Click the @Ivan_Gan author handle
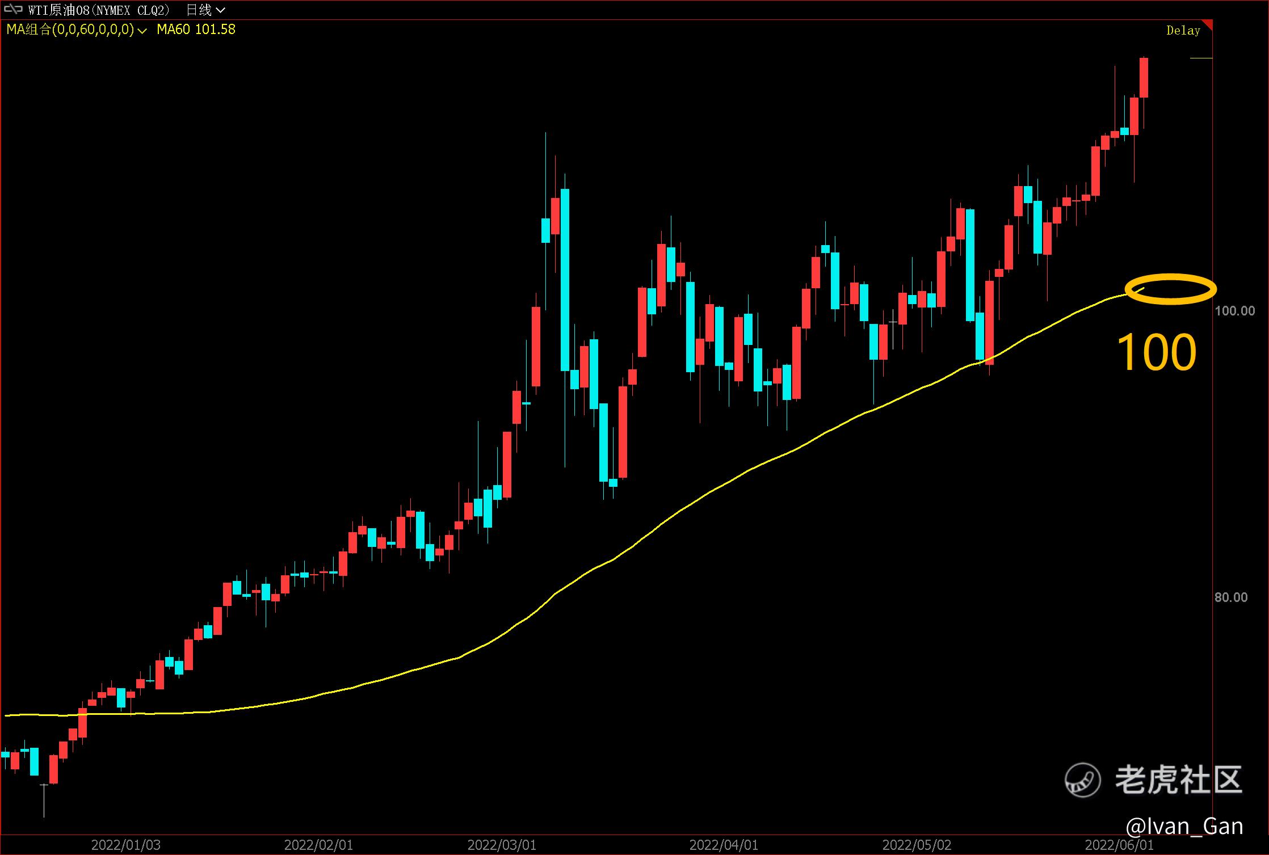Screen dimensions: 1269x855 pyautogui.click(x=1184, y=826)
